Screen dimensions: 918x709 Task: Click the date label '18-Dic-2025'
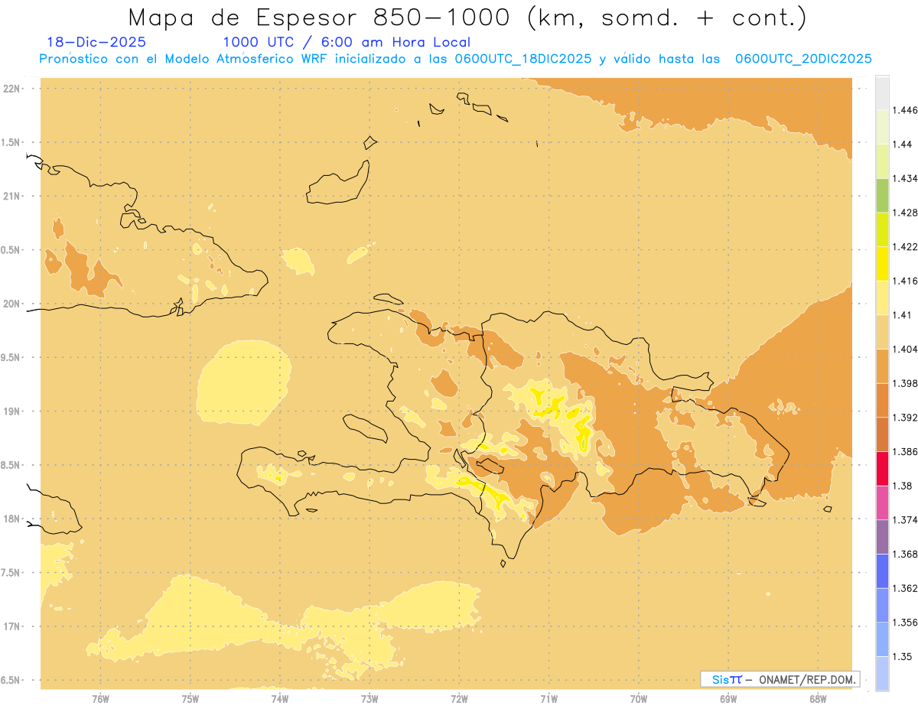pos(96,42)
